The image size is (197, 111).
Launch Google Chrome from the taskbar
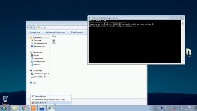point(24,108)
